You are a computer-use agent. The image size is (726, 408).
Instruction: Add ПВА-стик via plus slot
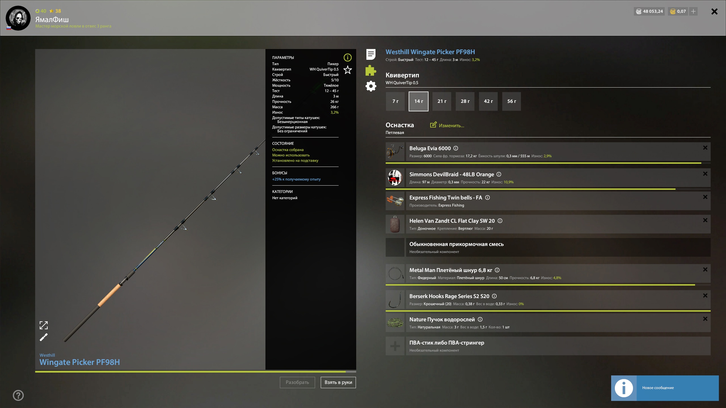click(x=395, y=346)
